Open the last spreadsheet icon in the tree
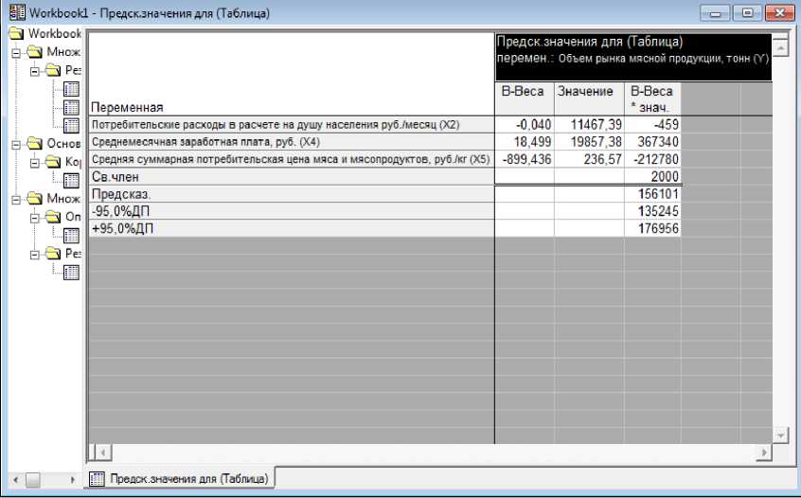 tap(71, 273)
